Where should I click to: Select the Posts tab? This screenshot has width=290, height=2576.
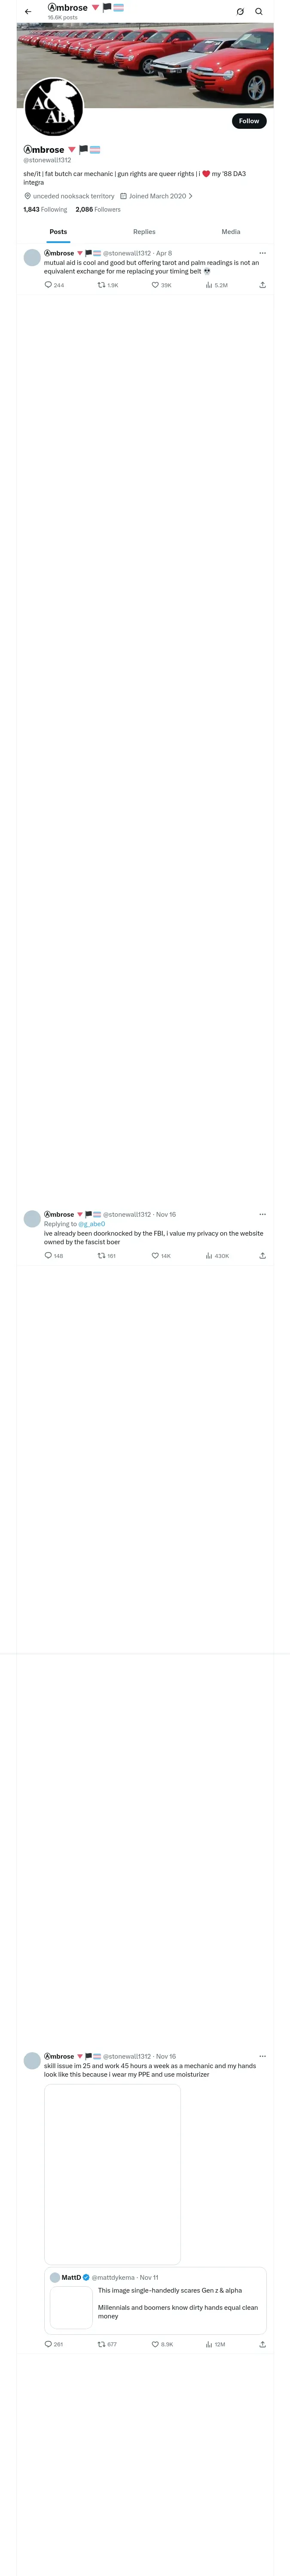tap(59, 232)
